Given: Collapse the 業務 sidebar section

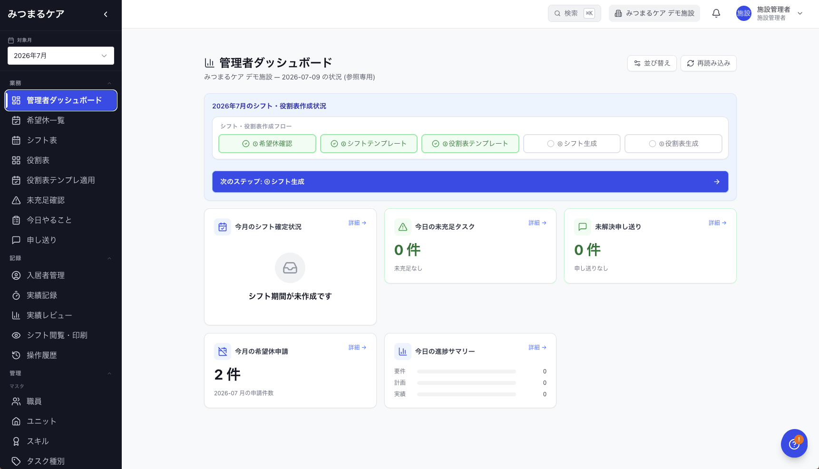Looking at the screenshot, I should [109, 83].
